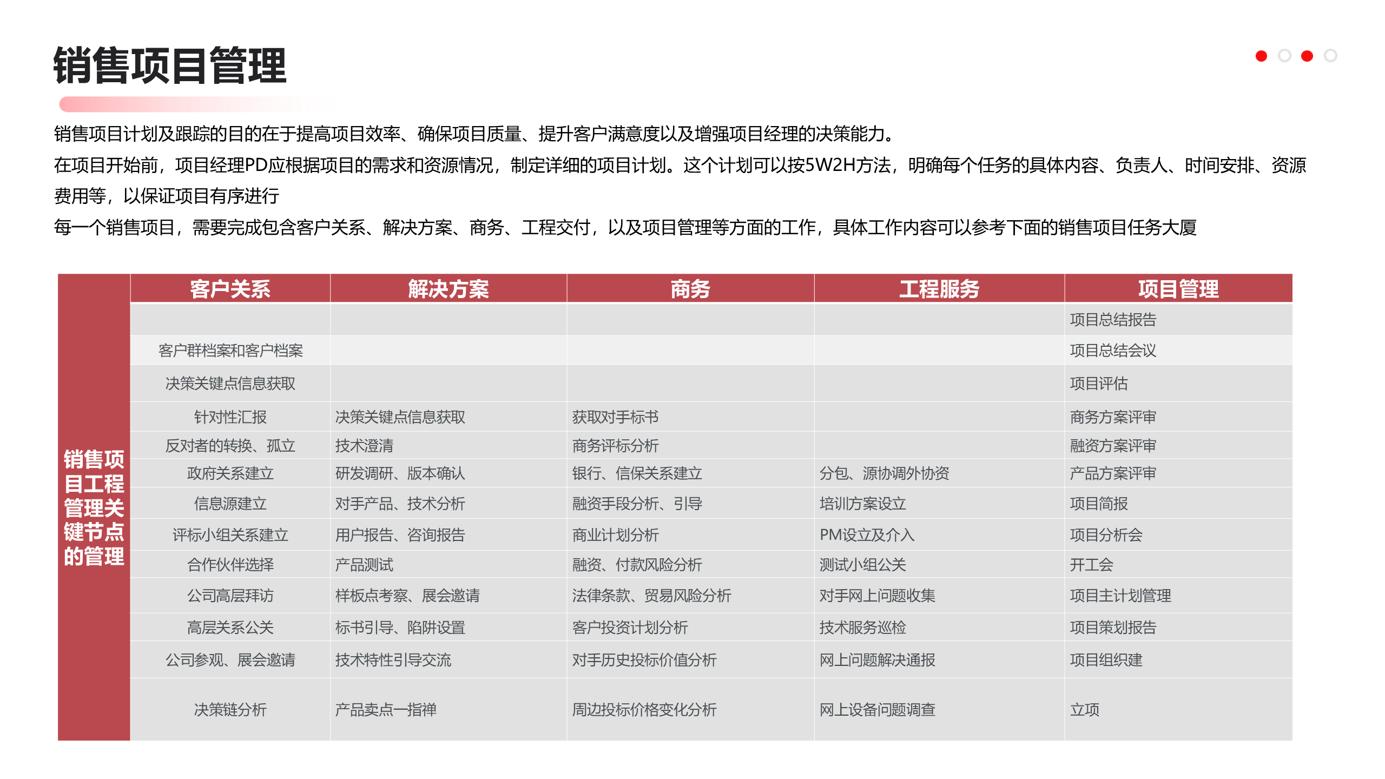The image size is (1385, 779).
Task: Select the 项目管理 column header
Action: (1178, 289)
